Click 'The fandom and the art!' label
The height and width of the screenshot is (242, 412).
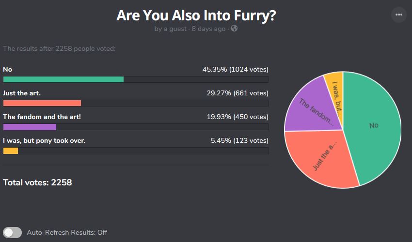pyautogui.click(x=42, y=117)
